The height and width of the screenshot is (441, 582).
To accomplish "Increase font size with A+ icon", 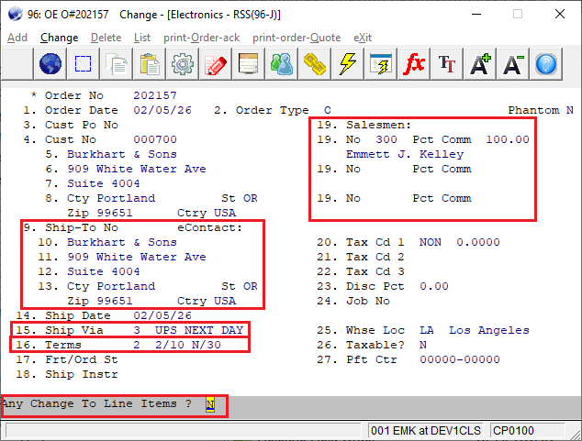I will [x=480, y=64].
